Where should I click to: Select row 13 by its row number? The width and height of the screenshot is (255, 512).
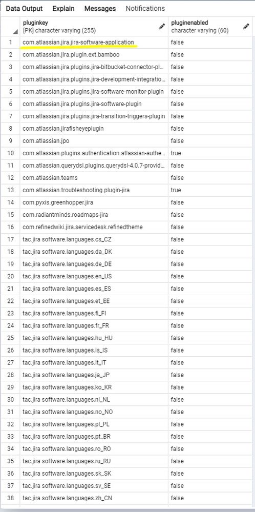(10, 190)
